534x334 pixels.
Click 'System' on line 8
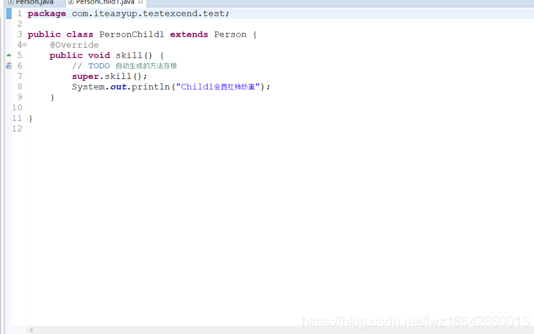point(88,87)
